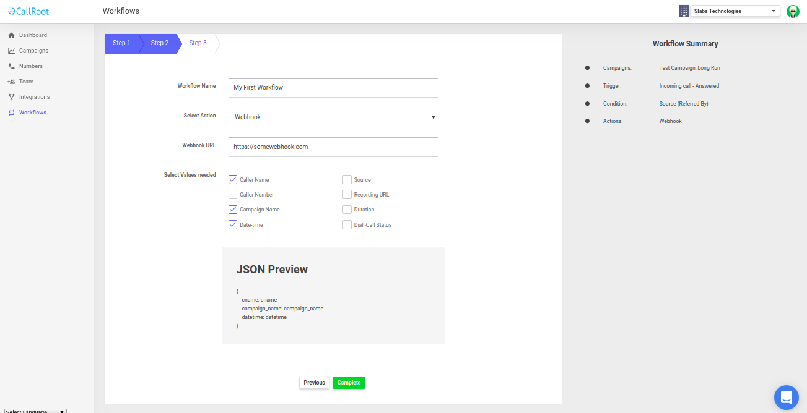Expand the Slabs Technologies account dropdown
The width and height of the screenshot is (807, 413).
[x=772, y=11]
